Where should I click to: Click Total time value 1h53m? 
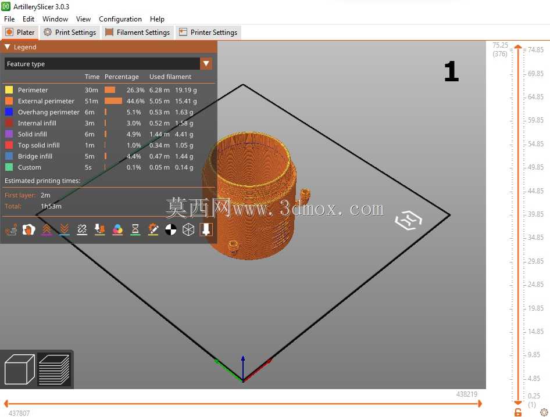pos(51,206)
